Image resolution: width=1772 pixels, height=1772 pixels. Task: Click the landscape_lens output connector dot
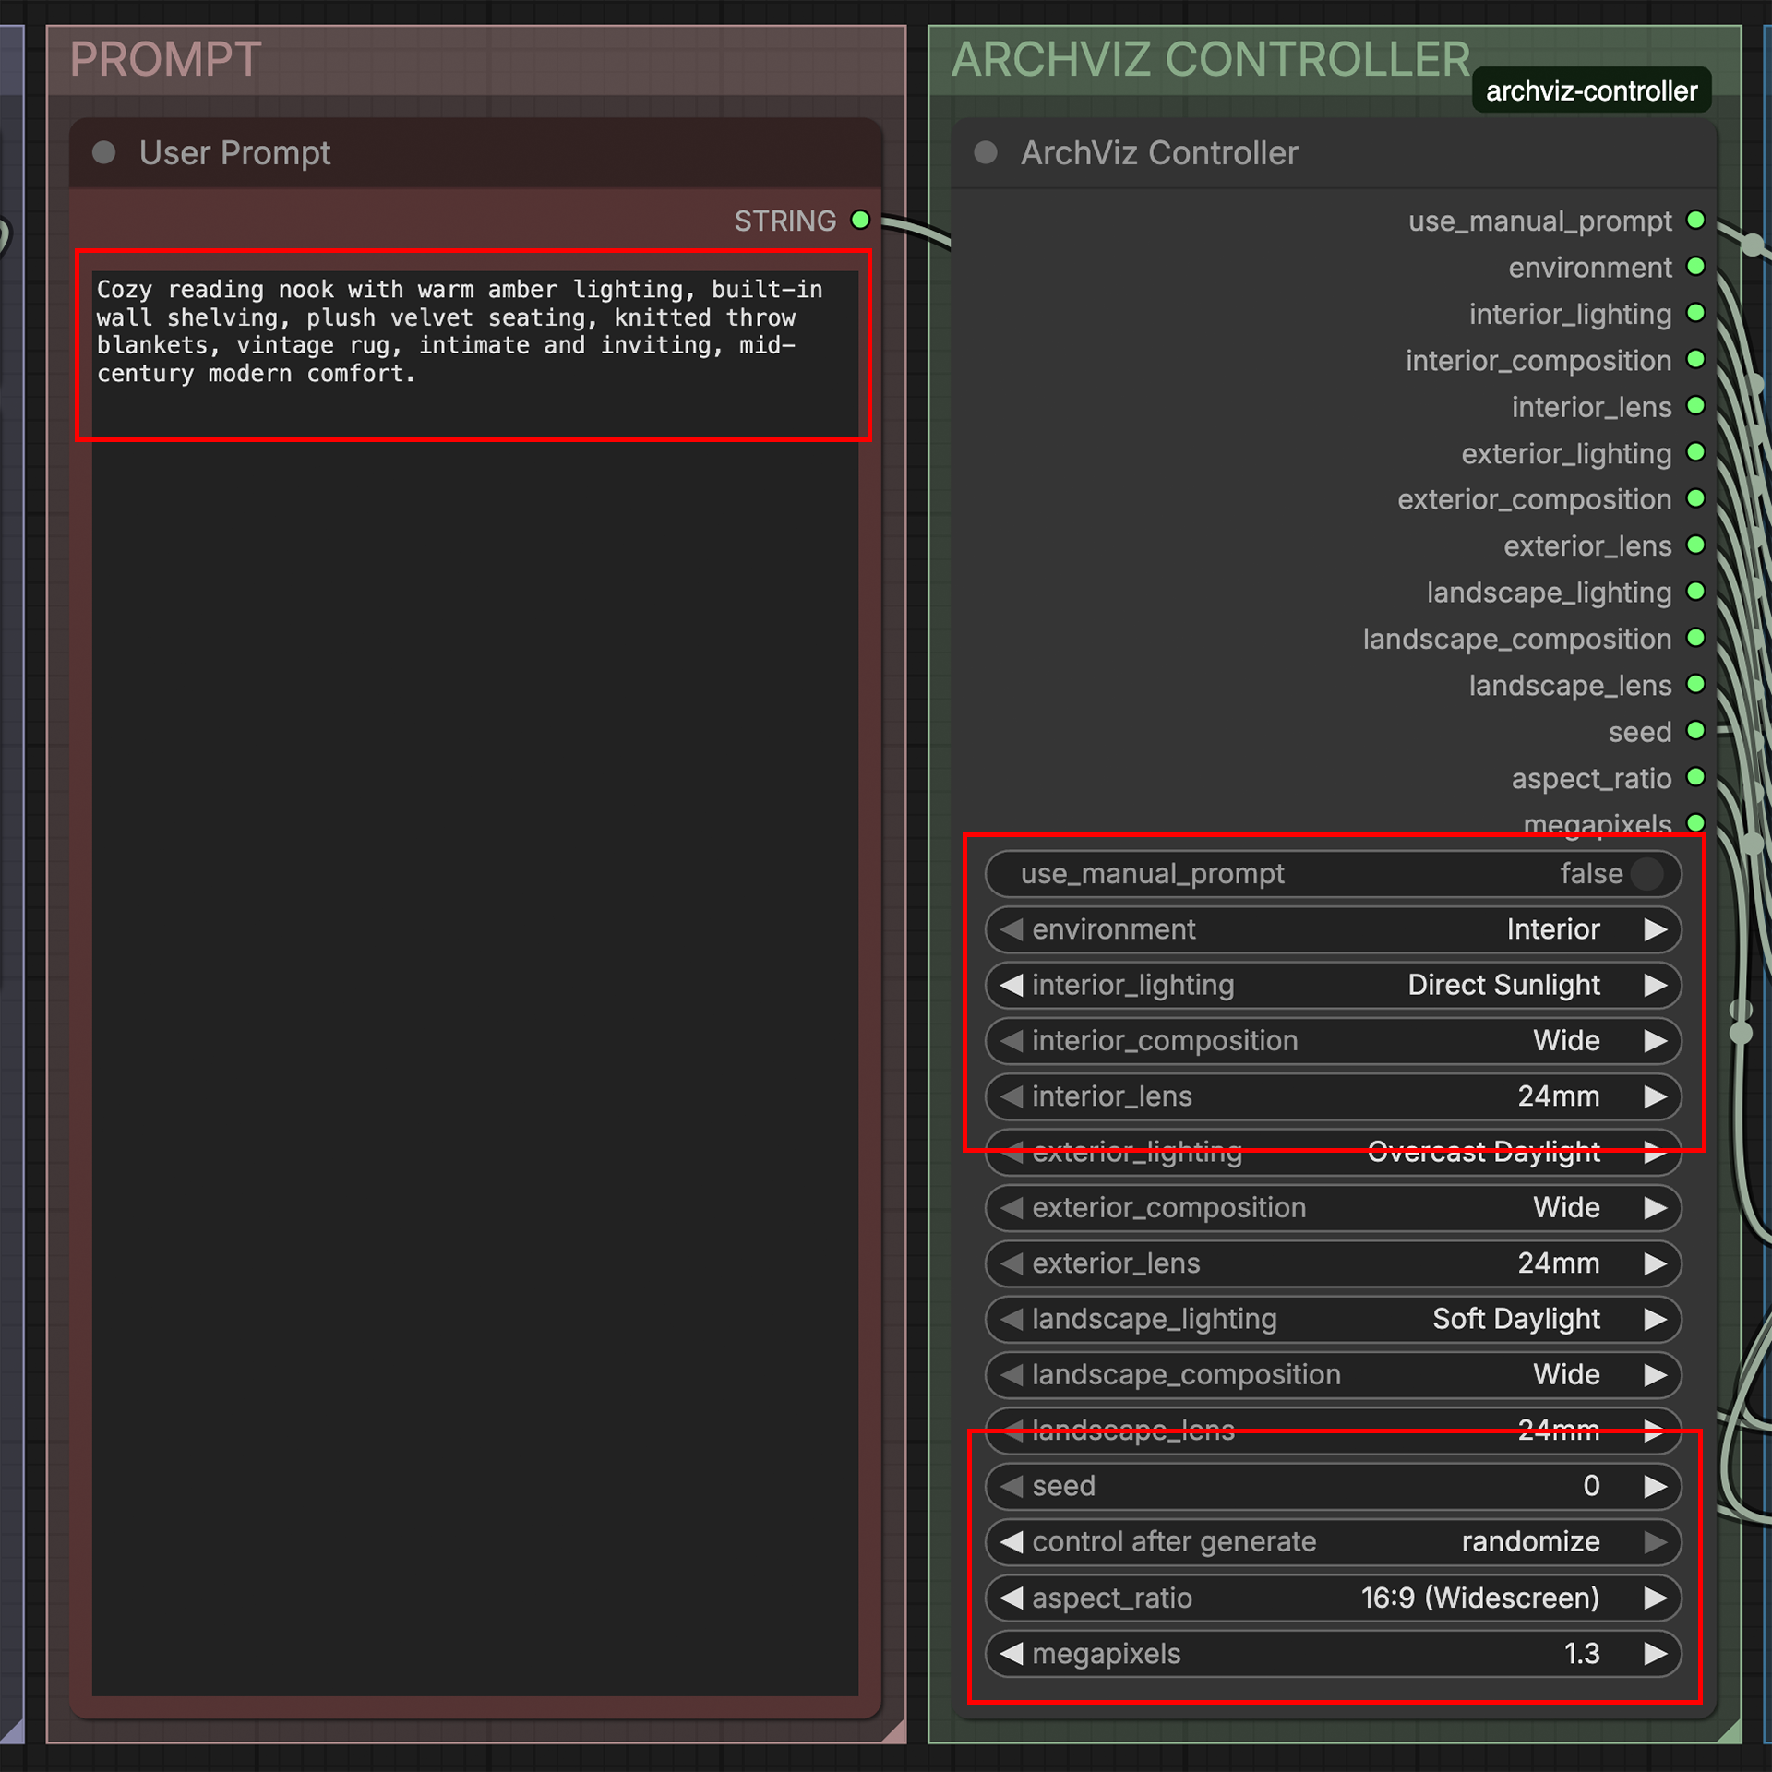[1695, 684]
